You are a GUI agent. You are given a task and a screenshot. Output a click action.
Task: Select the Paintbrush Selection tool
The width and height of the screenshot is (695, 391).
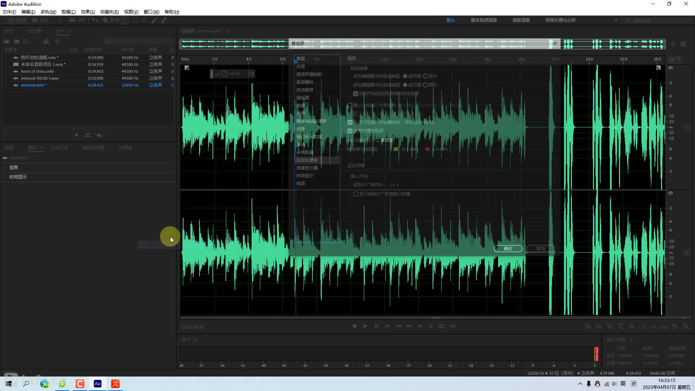[x=154, y=20]
